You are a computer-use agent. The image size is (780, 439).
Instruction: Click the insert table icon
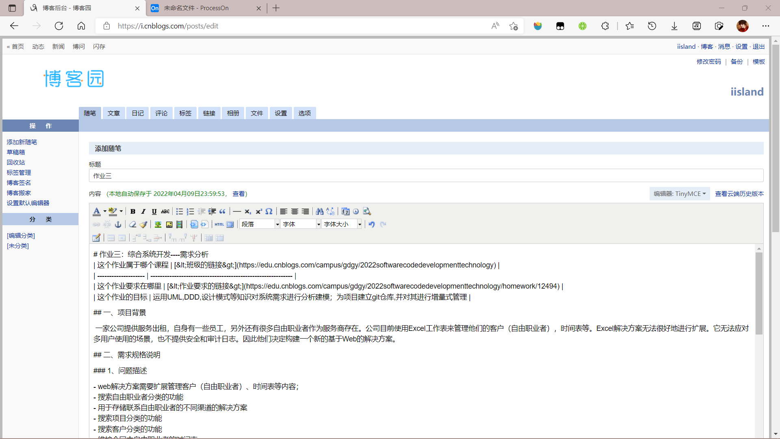click(96, 238)
